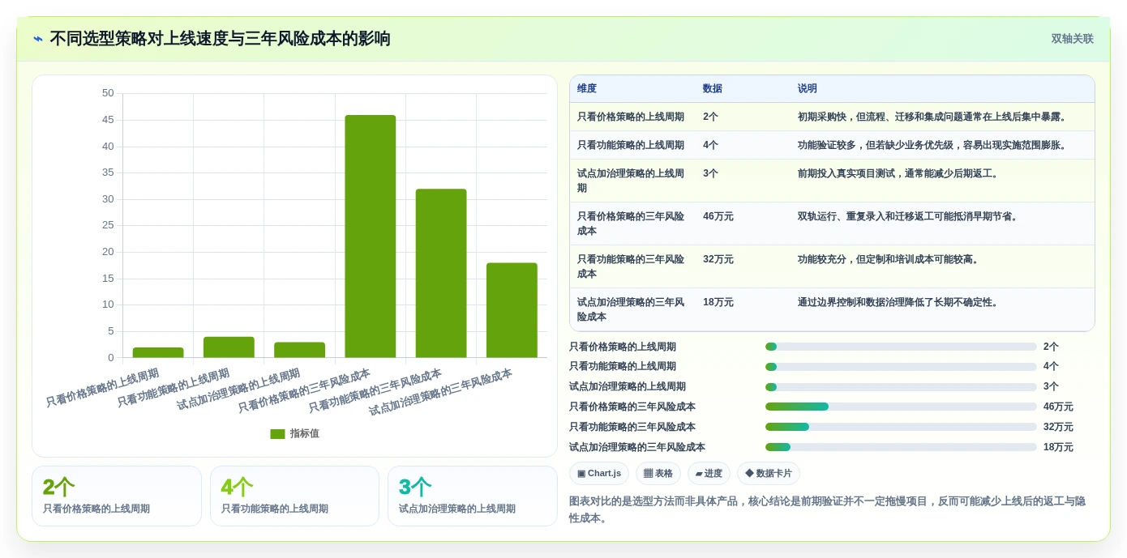Select the 数据卡片 chip

click(768, 474)
